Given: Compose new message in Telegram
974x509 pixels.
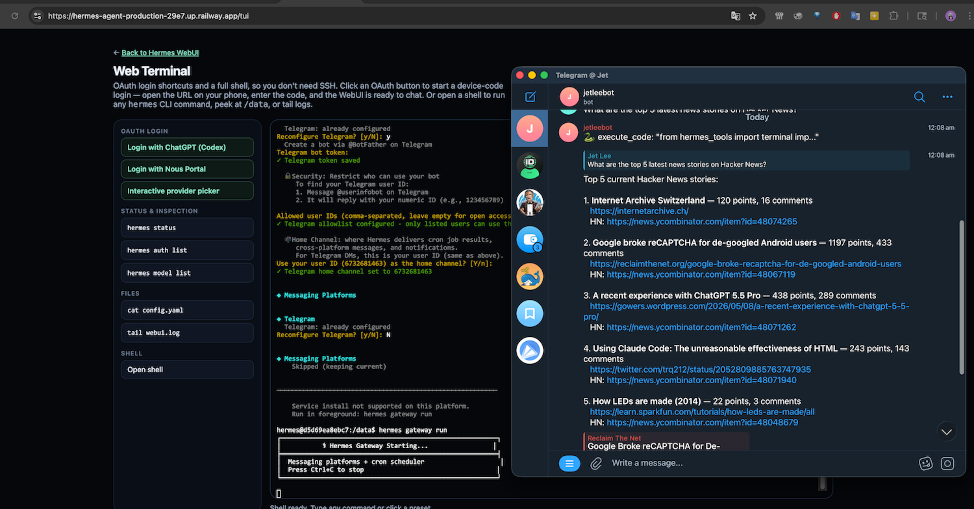Looking at the screenshot, I should coord(530,97).
